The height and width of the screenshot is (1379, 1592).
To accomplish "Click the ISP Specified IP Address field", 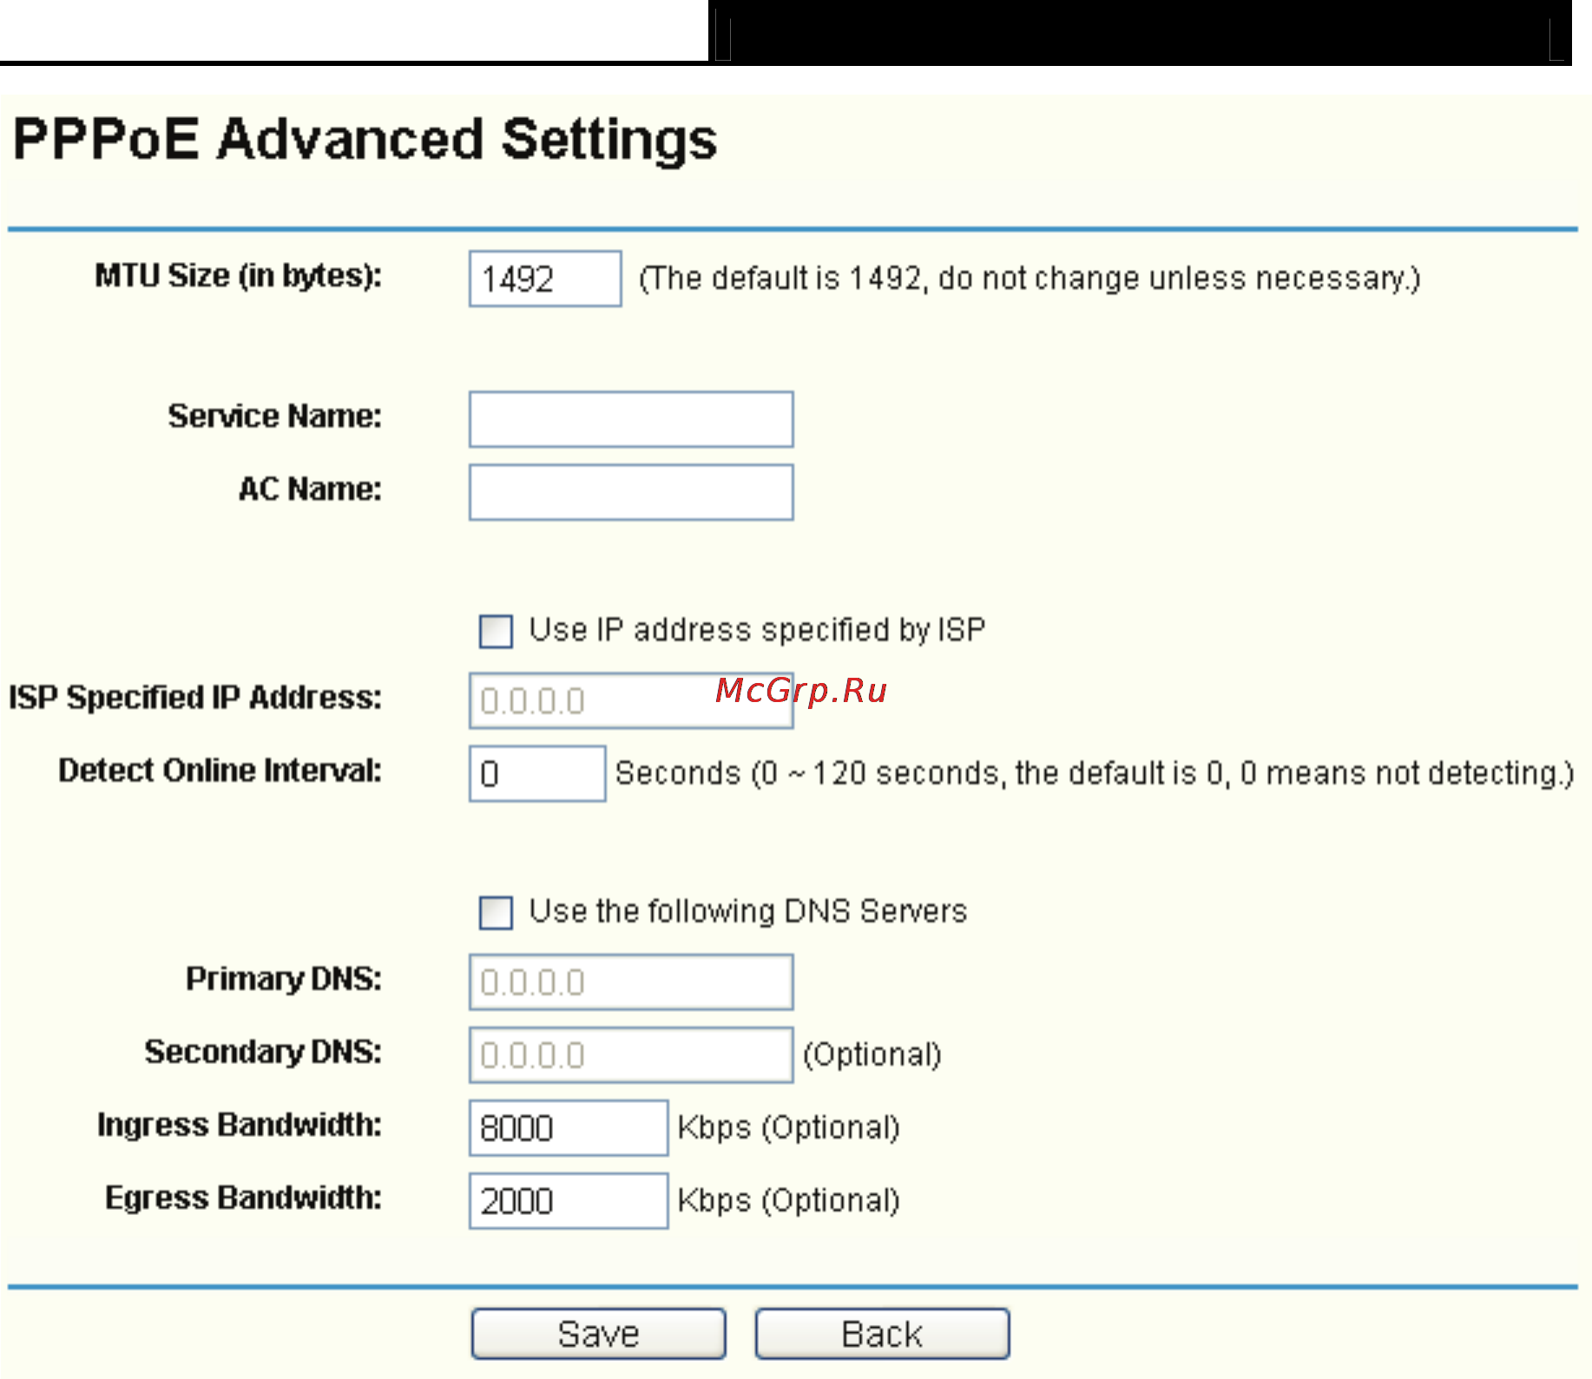I will click(631, 700).
